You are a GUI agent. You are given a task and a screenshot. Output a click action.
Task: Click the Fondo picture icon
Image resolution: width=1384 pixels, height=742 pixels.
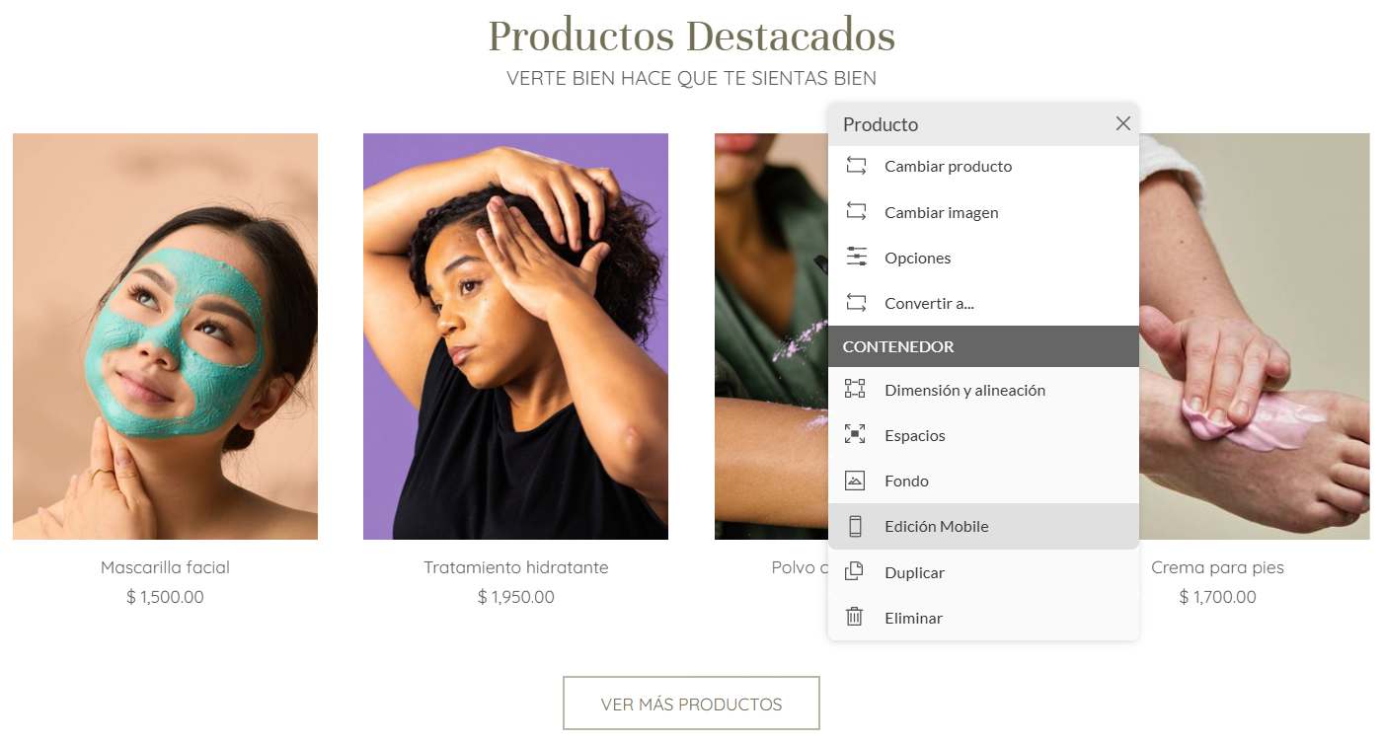855,481
